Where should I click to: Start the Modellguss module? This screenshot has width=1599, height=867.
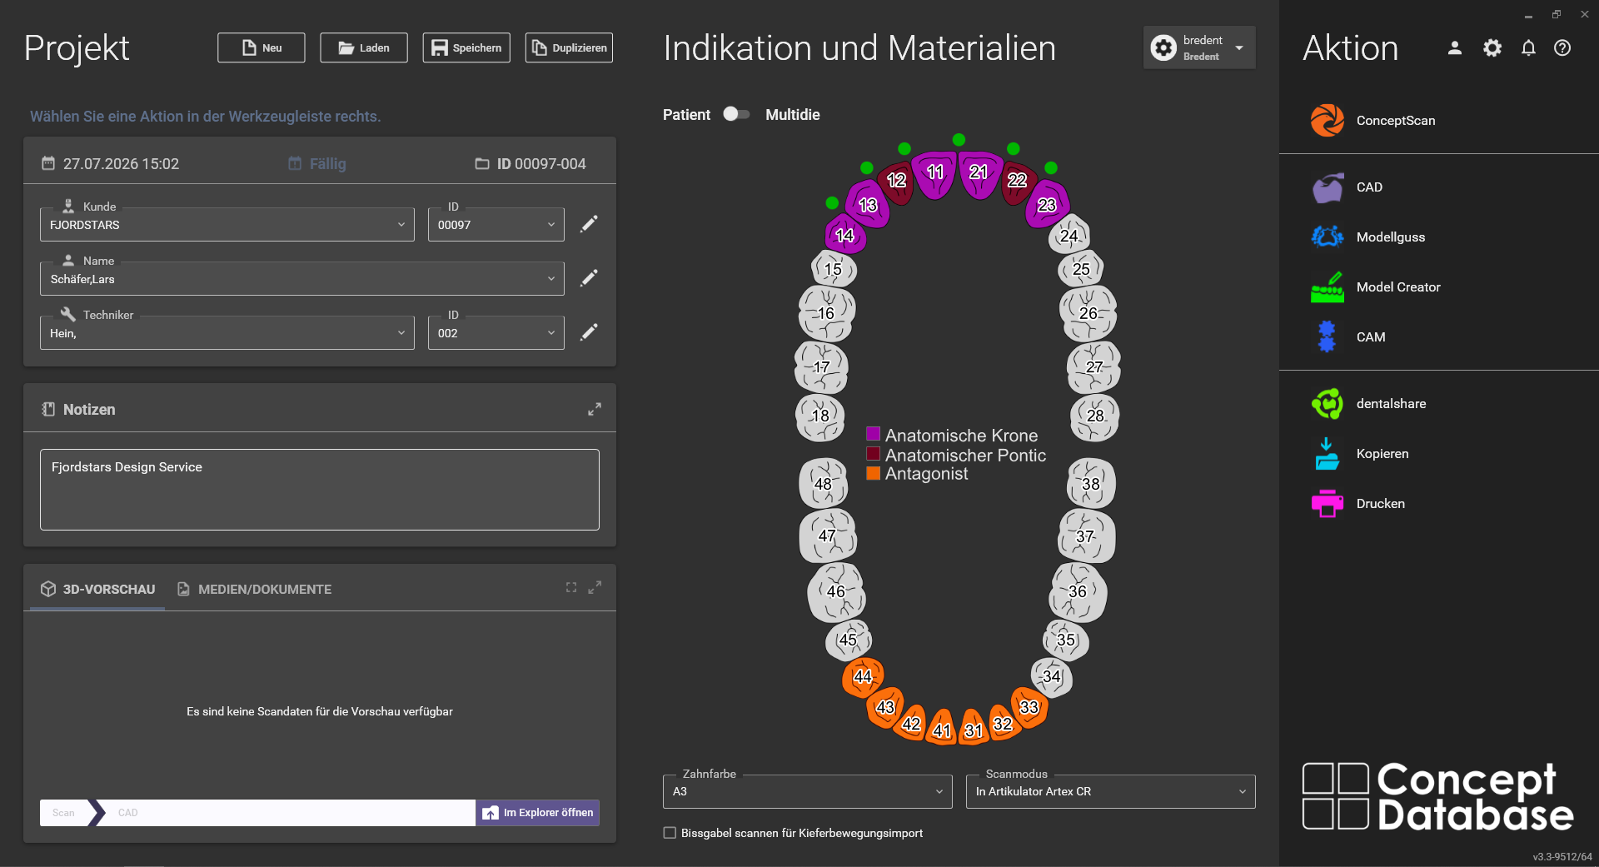pyautogui.click(x=1368, y=237)
